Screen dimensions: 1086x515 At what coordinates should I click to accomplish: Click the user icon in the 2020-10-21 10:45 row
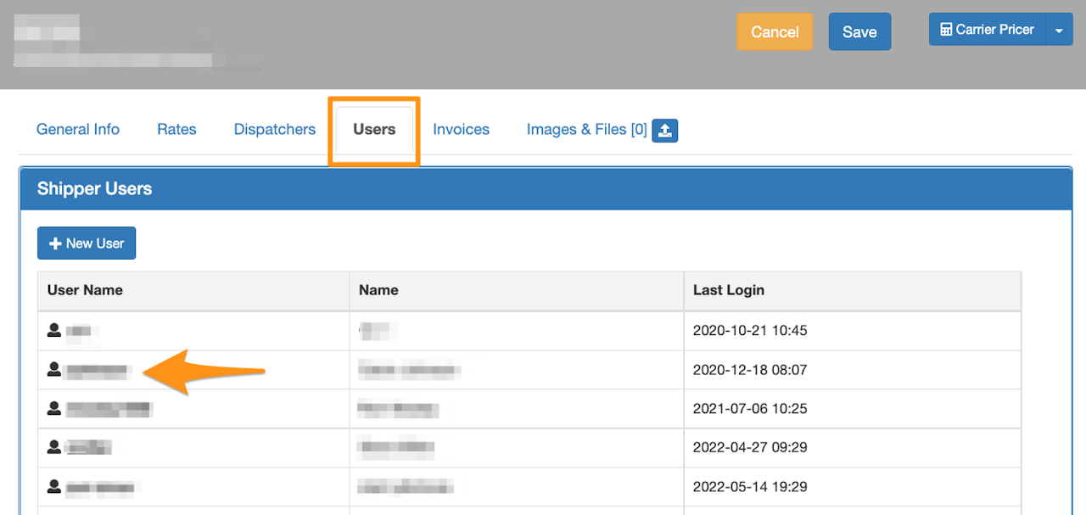[x=54, y=330]
